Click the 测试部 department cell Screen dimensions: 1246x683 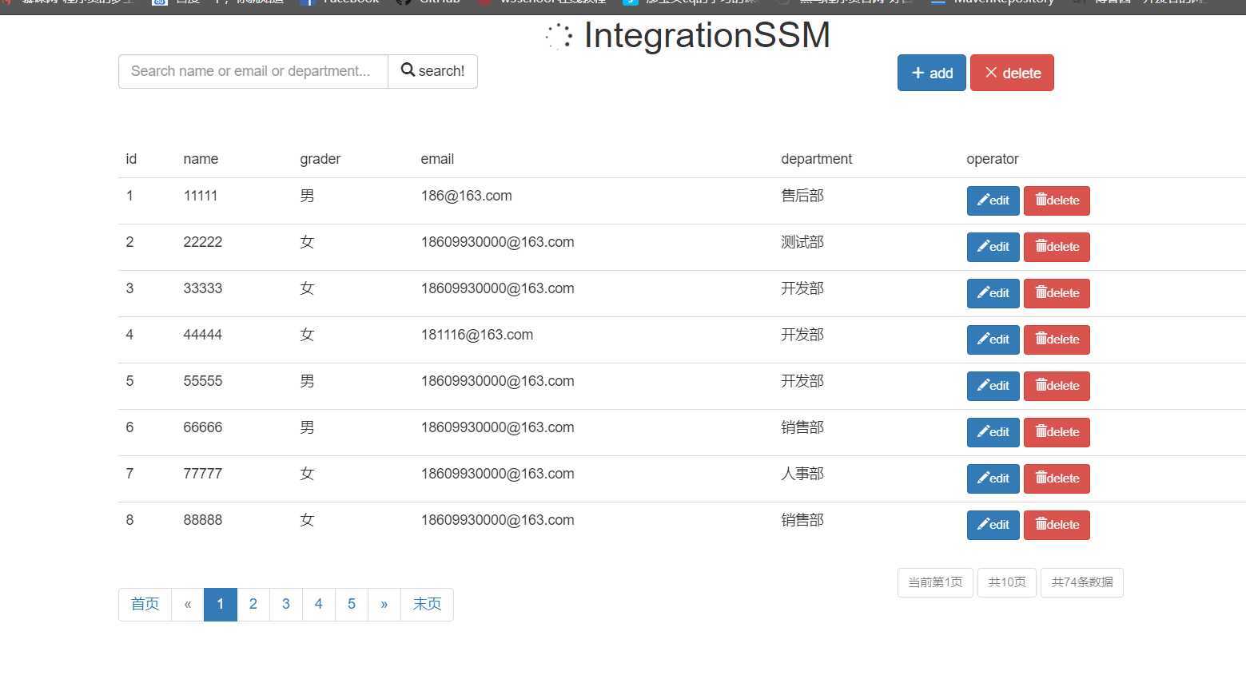(x=802, y=242)
